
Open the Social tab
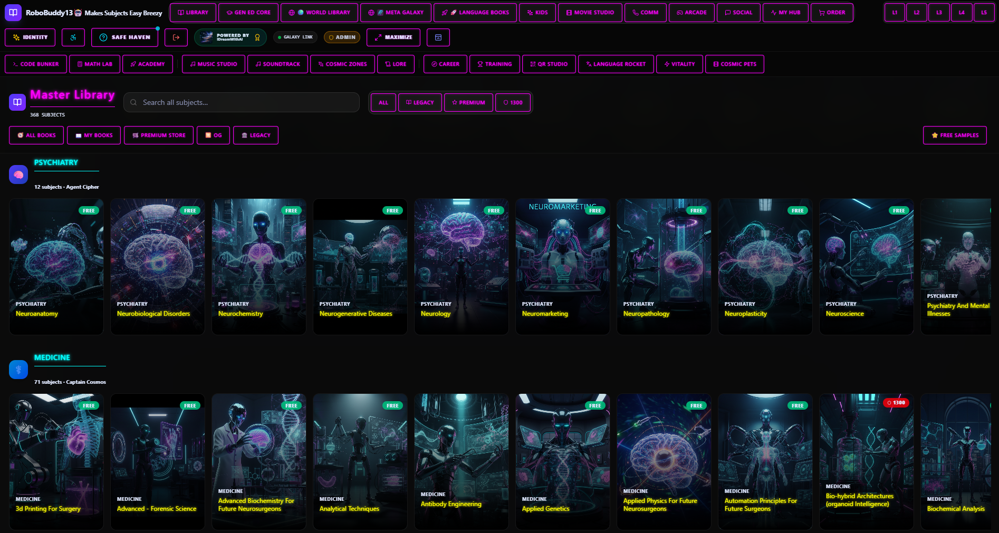point(738,13)
